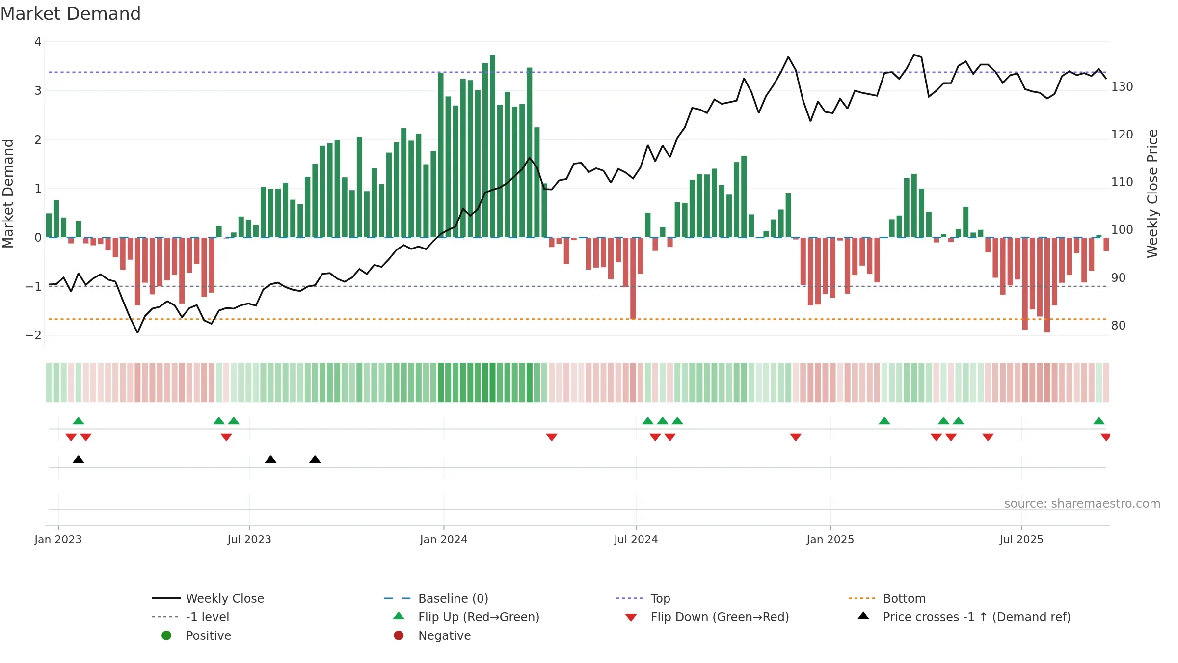1178x663 pixels.
Task: Click the Jan 2023 axis label
Action: click(x=58, y=539)
